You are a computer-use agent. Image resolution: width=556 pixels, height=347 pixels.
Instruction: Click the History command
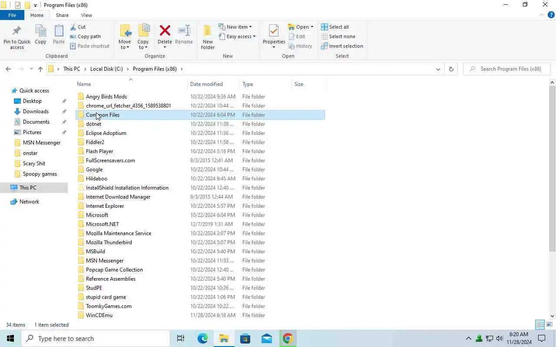pos(300,46)
